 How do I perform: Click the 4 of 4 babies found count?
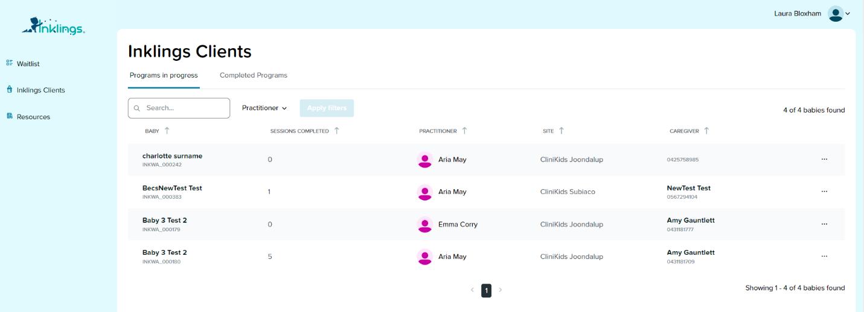pos(814,110)
